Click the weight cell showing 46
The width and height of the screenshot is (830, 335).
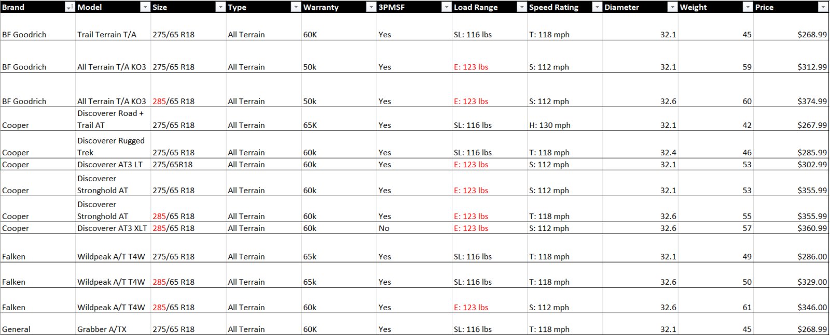point(715,144)
